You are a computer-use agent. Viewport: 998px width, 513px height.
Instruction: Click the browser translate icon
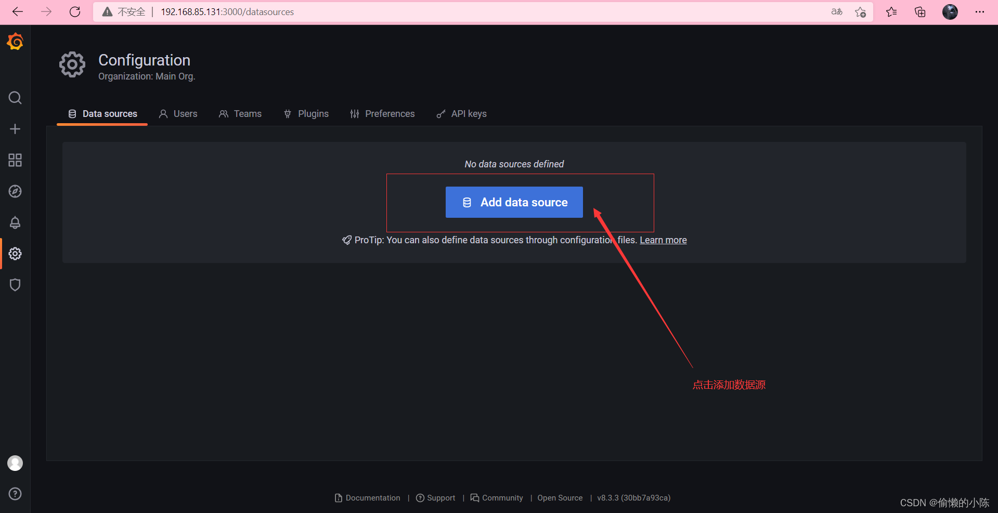pyautogui.click(x=837, y=11)
